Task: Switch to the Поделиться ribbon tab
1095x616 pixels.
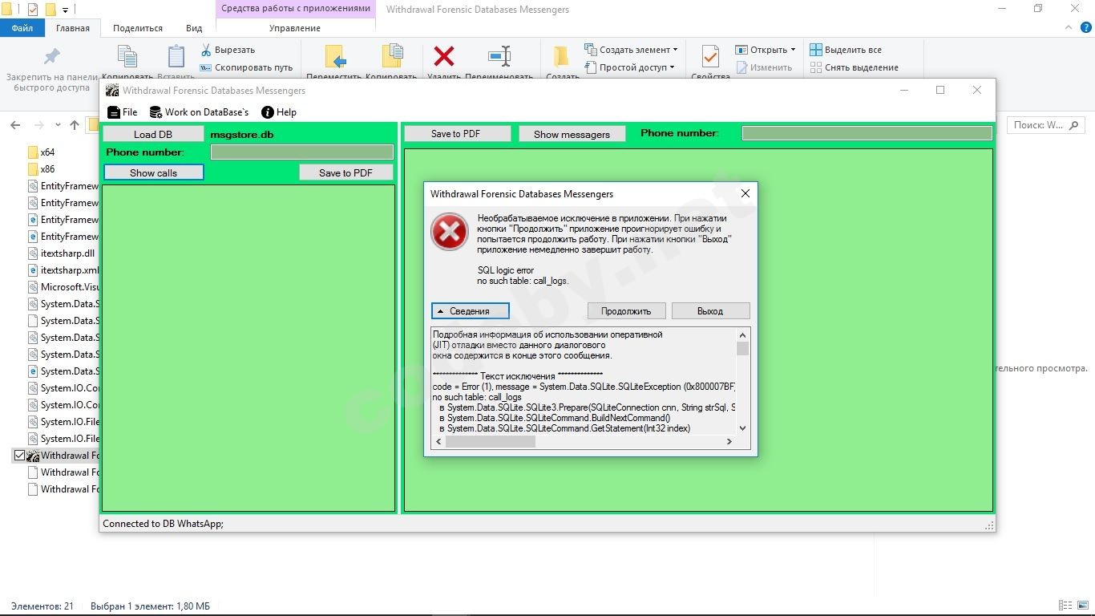Action: coord(138,28)
